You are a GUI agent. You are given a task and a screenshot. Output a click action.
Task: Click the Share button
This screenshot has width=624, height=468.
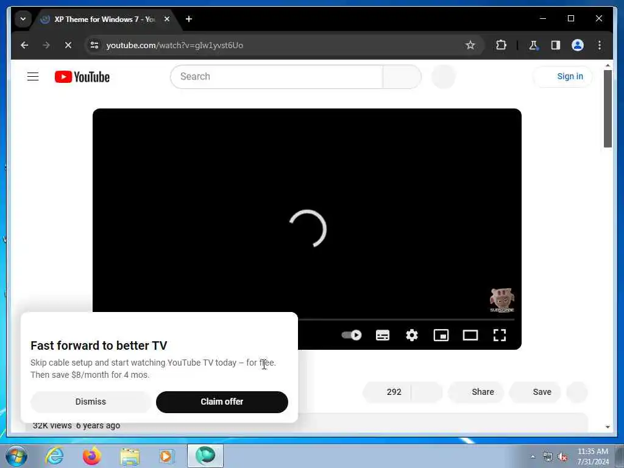click(477, 392)
